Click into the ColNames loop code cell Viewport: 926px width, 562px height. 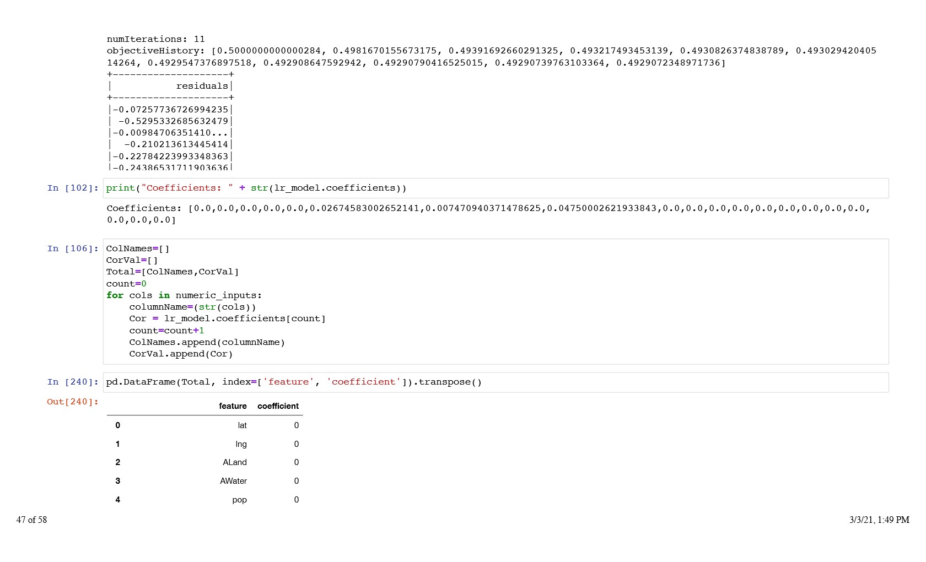[495, 301]
